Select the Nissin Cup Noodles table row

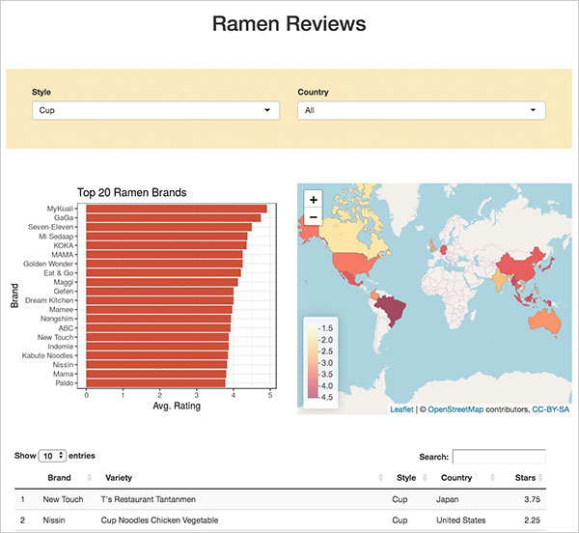tap(280, 521)
